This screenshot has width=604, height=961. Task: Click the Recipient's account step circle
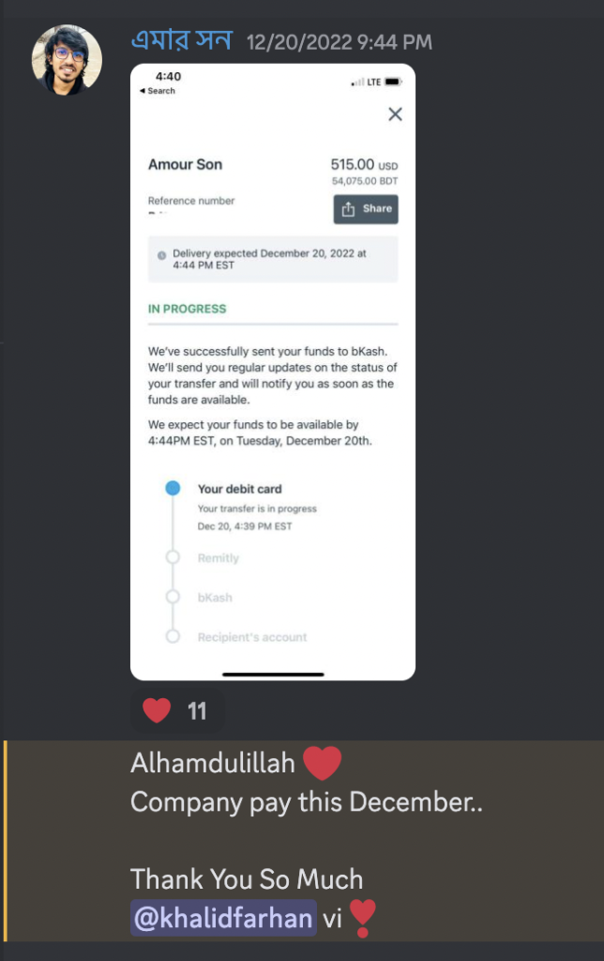coord(173,636)
